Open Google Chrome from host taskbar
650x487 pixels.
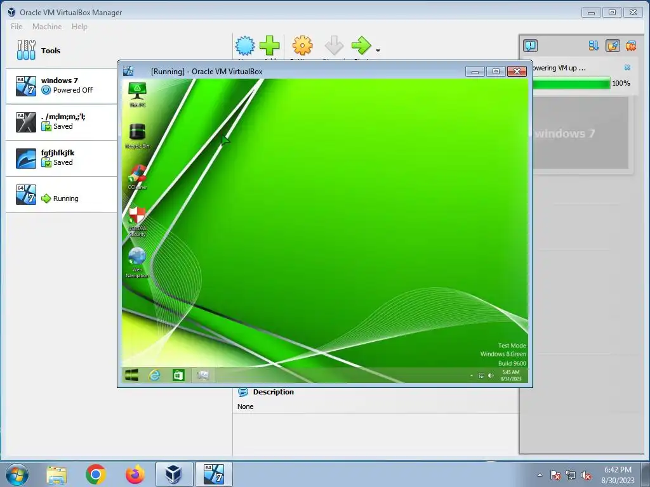tap(96, 474)
